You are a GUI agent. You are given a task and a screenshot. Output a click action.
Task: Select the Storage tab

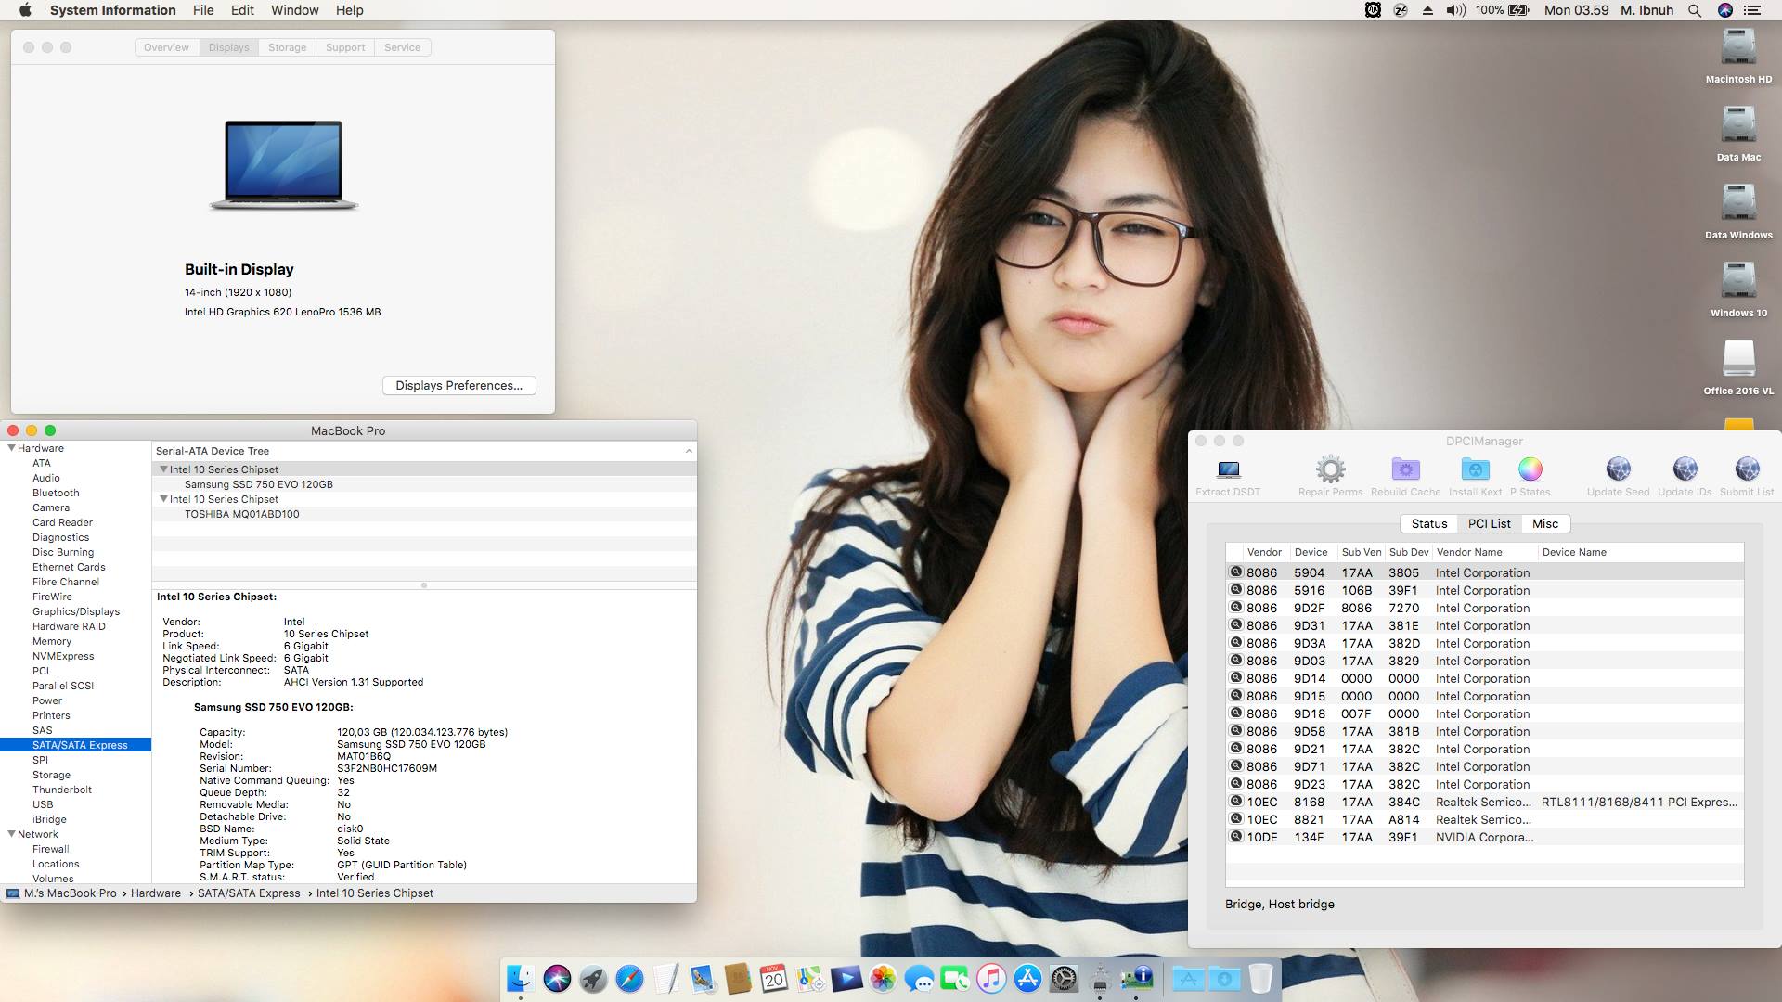(287, 47)
